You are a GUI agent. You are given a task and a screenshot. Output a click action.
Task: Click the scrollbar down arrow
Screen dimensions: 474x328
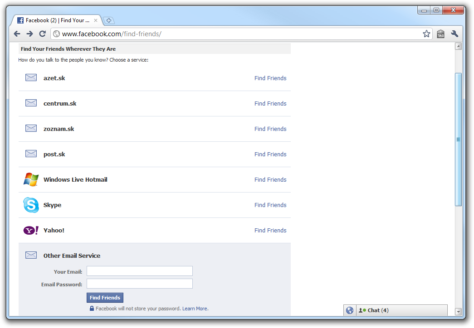(459, 311)
